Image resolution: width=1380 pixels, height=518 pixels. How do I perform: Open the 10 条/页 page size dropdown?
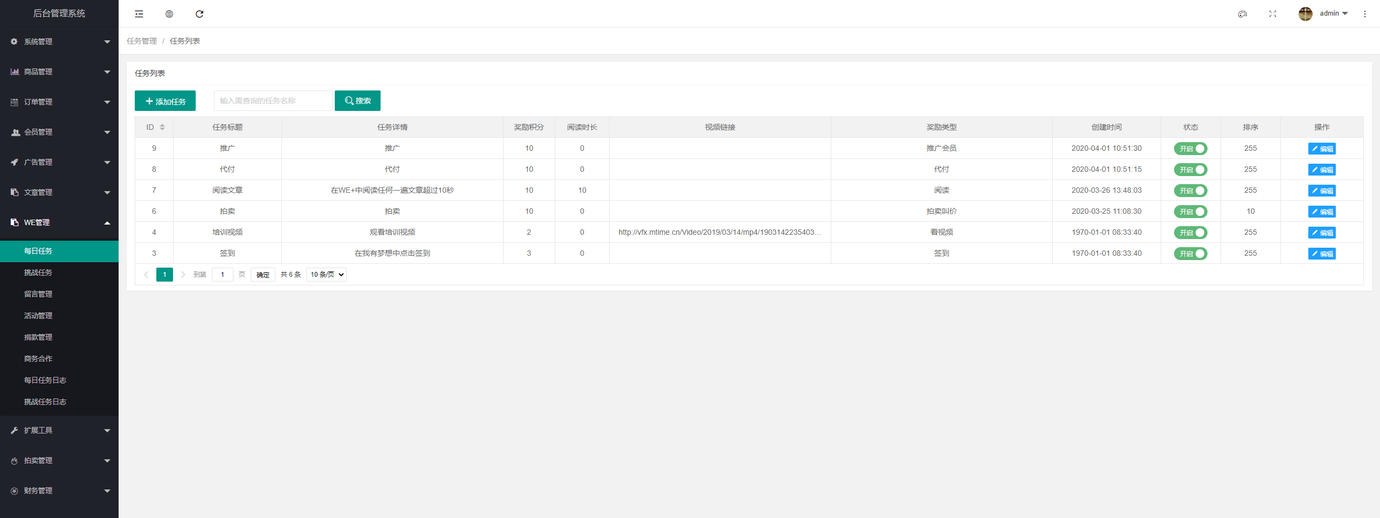326,275
